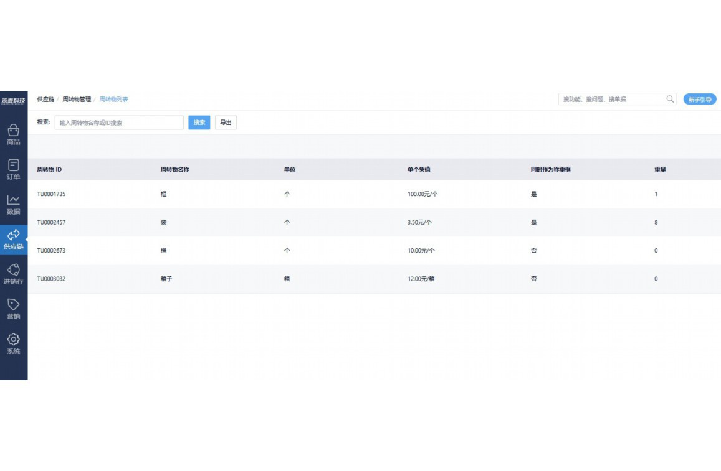Select the 供应链 (Supply chain) sidebar icon
721x471 pixels.
click(x=13, y=235)
